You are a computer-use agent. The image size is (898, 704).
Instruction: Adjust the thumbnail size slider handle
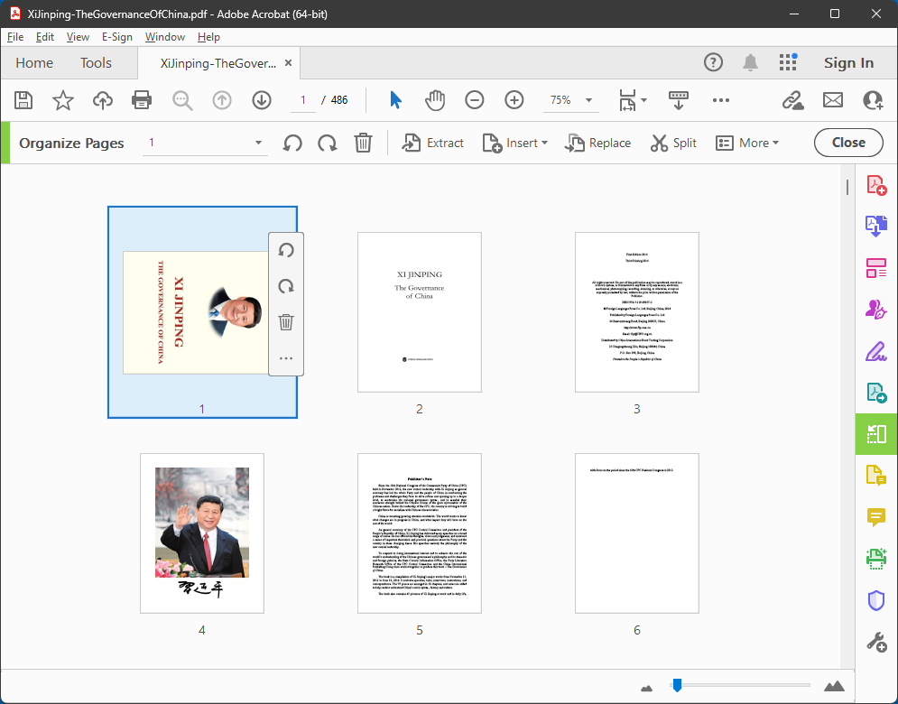click(677, 684)
